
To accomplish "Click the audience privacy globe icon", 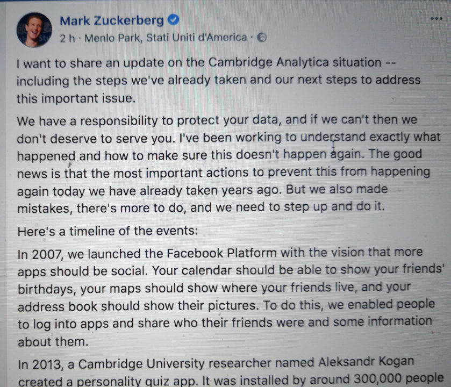I will (x=262, y=38).
